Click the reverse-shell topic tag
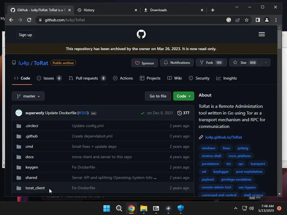This screenshot has width=287, height=215. click(x=211, y=156)
